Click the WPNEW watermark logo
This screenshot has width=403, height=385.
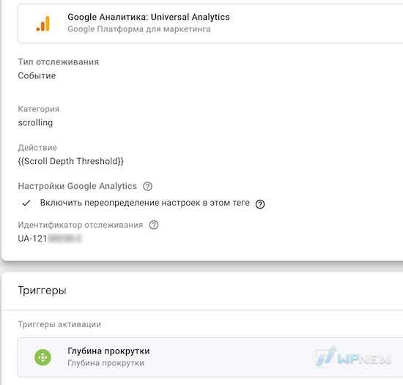pyautogui.click(x=352, y=356)
